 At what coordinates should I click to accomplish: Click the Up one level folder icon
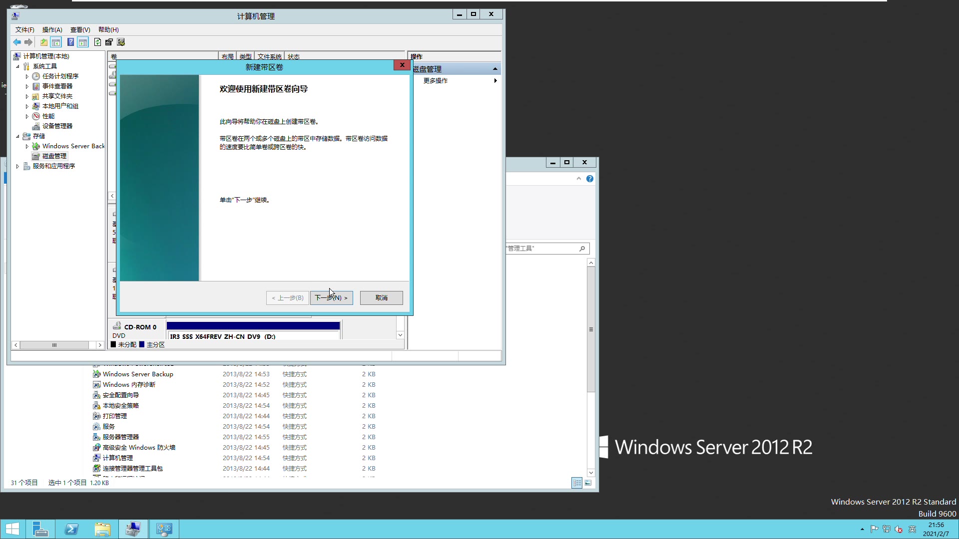[44, 42]
